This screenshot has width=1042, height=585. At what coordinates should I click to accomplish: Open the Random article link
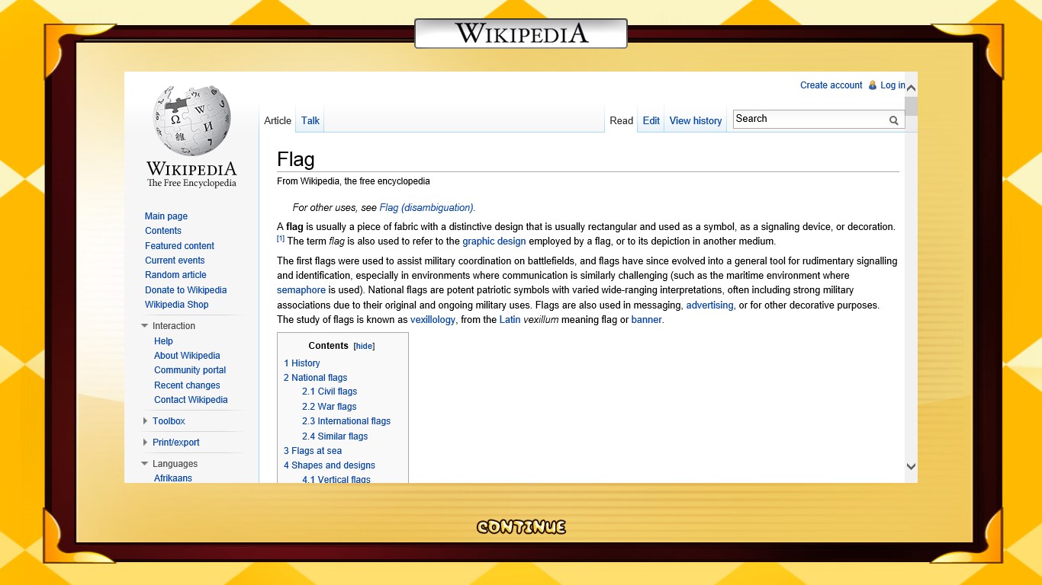click(x=175, y=275)
